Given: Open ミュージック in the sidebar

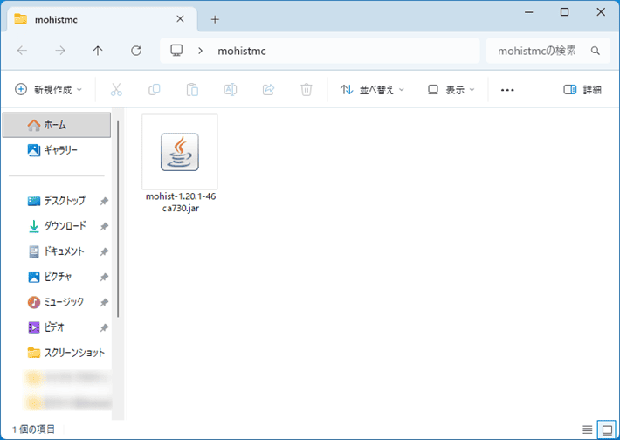Looking at the screenshot, I should pyautogui.click(x=57, y=302).
